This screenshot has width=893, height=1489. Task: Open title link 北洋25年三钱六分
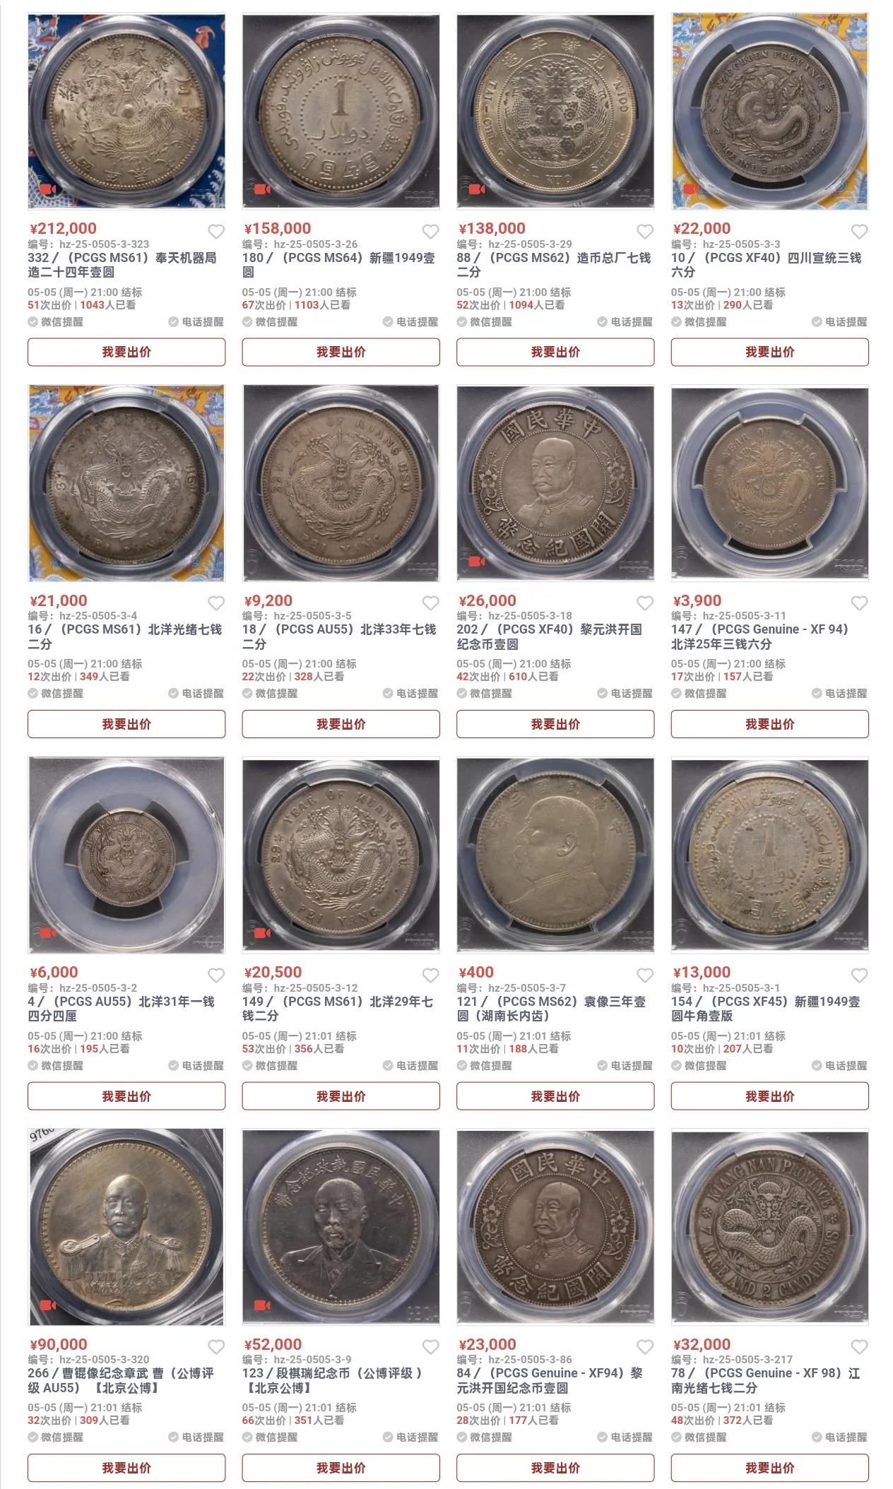(760, 636)
